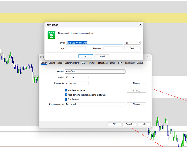
Task: Open the Notifications tab
Action: point(102,63)
